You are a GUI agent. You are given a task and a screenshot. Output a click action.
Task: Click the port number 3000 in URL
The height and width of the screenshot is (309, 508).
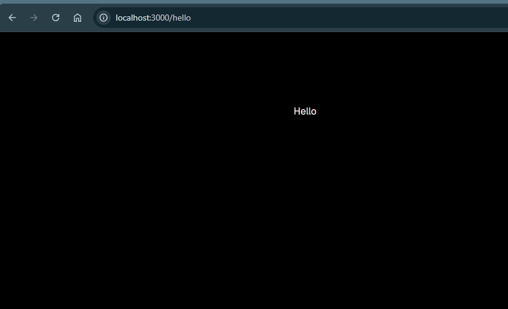tap(160, 18)
